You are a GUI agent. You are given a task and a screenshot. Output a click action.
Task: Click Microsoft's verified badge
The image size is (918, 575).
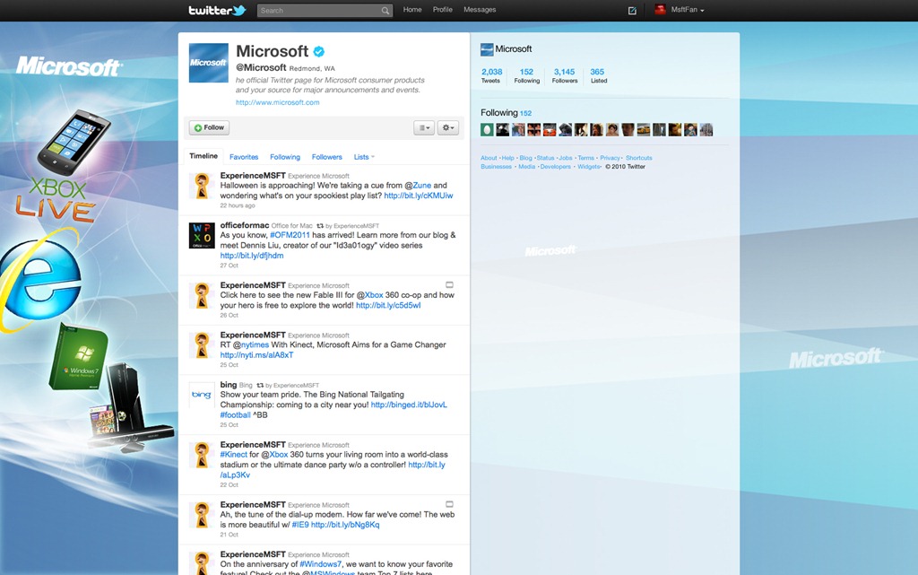(x=318, y=51)
